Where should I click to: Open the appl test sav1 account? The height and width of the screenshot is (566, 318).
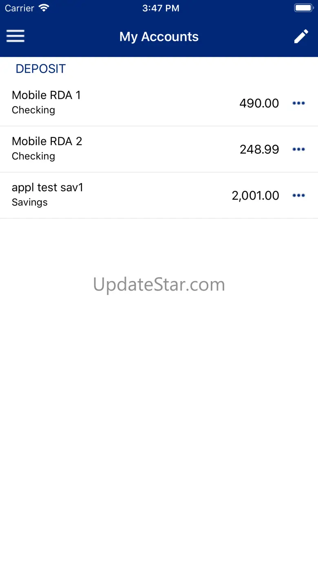click(x=159, y=195)
